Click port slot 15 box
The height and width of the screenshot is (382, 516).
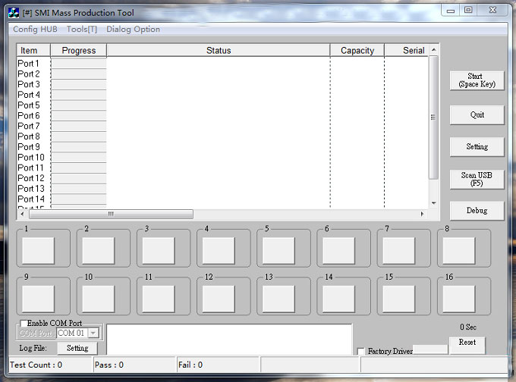pos(399,299)
